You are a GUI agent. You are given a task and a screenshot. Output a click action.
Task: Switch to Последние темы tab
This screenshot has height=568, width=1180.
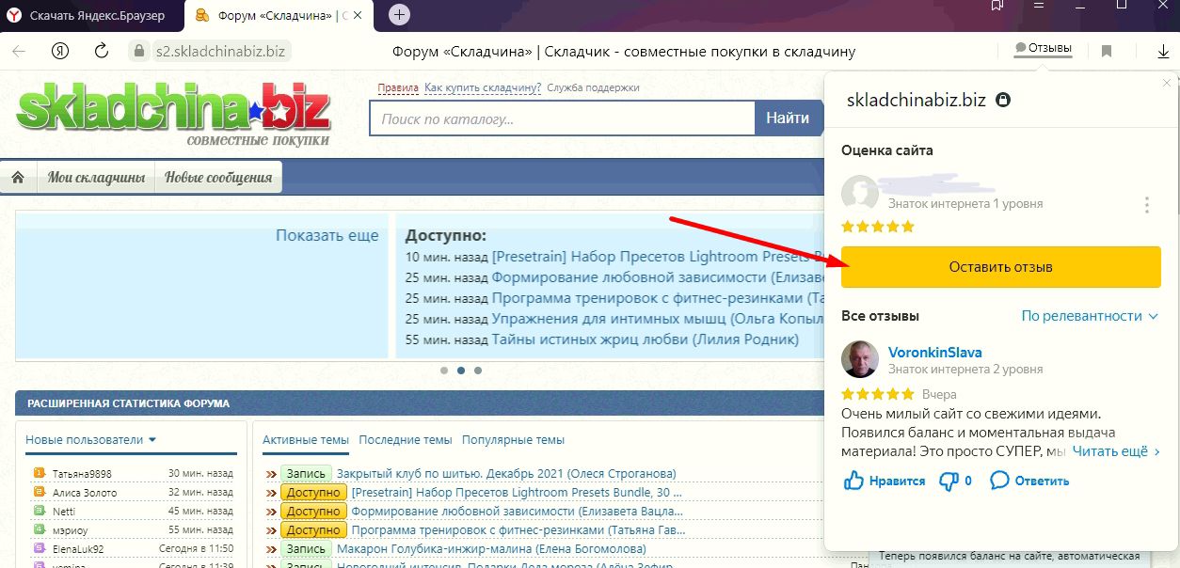click(405, 439)
